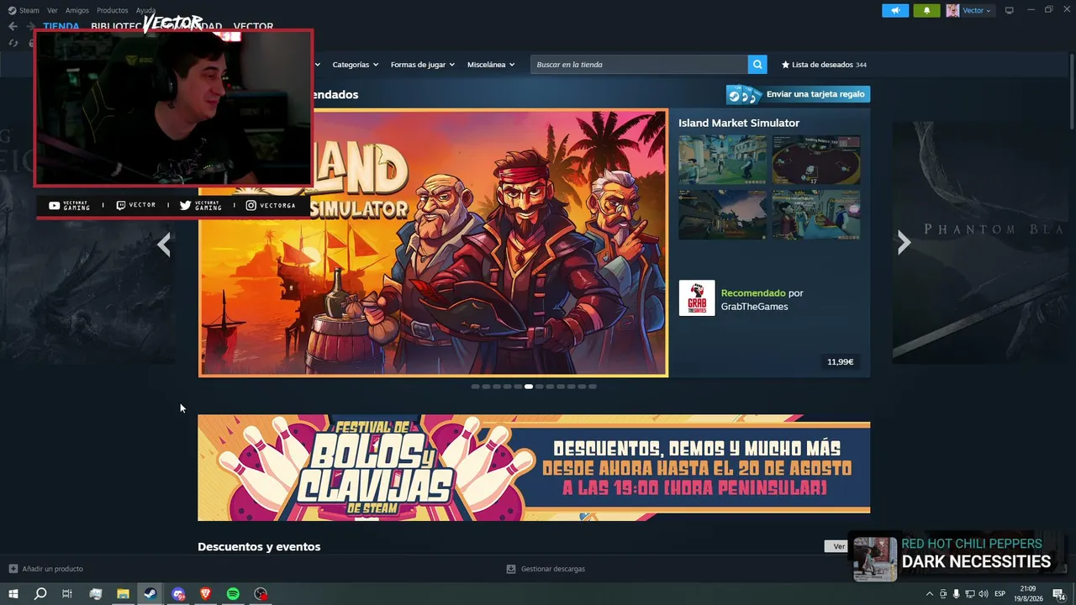
Task: Open the Productos menu
Action: pyautogui.click(x=113, y=10)
